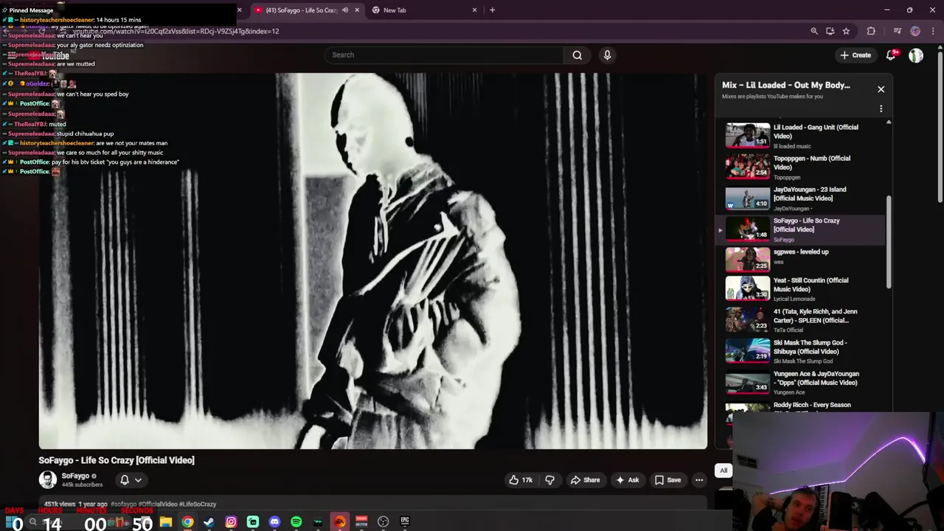Image resolution: width=944 pixels, height=531 pixels.
Task: Bookmark this page with star icon
Action: 846,31
